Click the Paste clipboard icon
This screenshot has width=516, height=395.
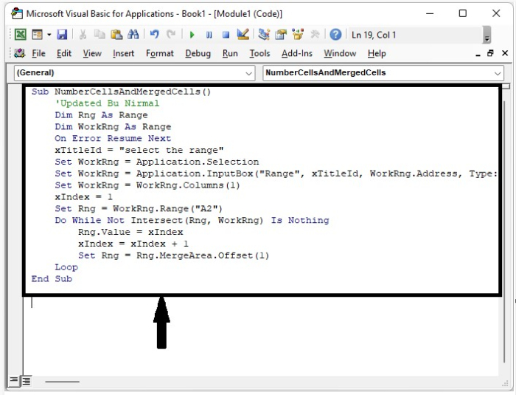pyautogui.click(x=116, y=34)
